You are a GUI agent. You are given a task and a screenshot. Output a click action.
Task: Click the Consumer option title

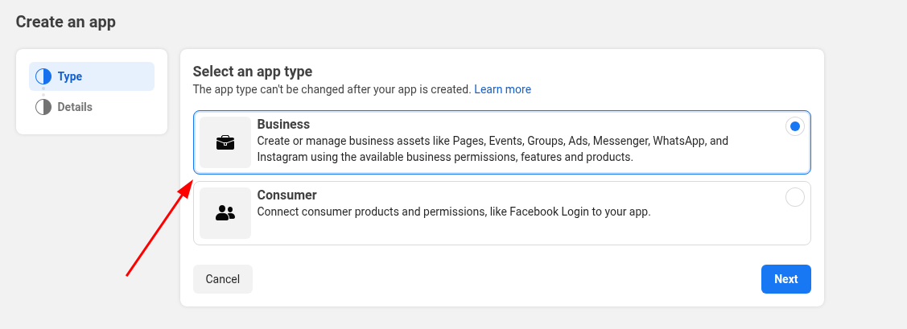click(287, 195)
